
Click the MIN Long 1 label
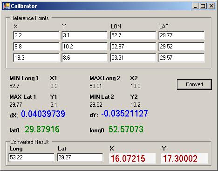(x=24, y=78)
